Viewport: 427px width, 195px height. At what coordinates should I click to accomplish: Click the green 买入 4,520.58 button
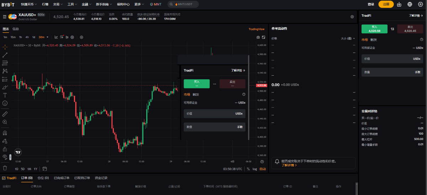click(x=374, y=29)
